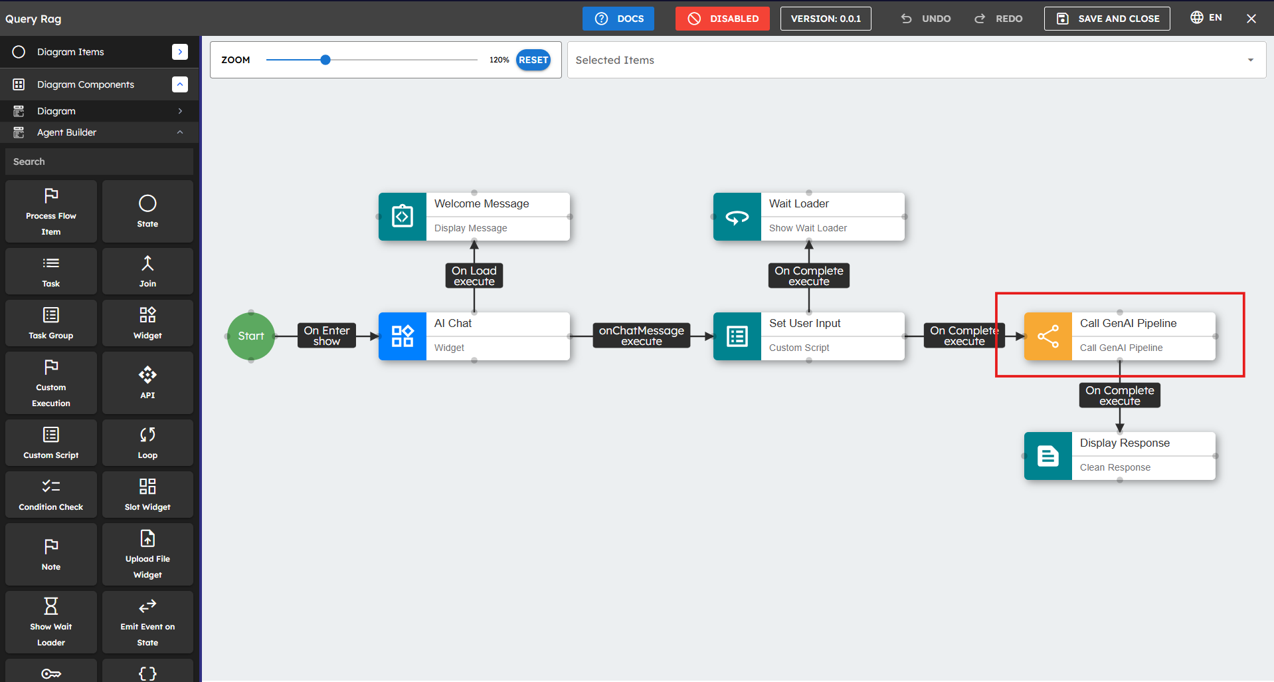Image resolution: width=1274 pixels, height=682 pixels.
Task: Select the Condition Check component
Action: (51, 495)
